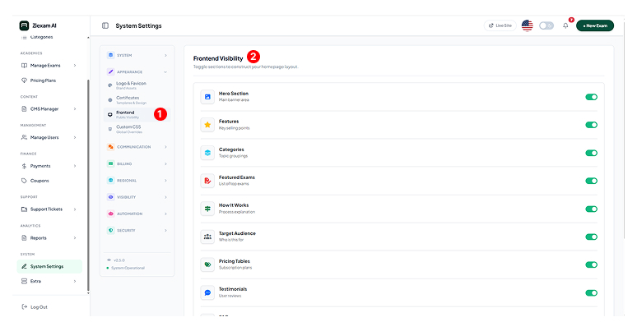Click the notification bell icon
Screen dimensions: 637x331
click(x=565, y=25)
